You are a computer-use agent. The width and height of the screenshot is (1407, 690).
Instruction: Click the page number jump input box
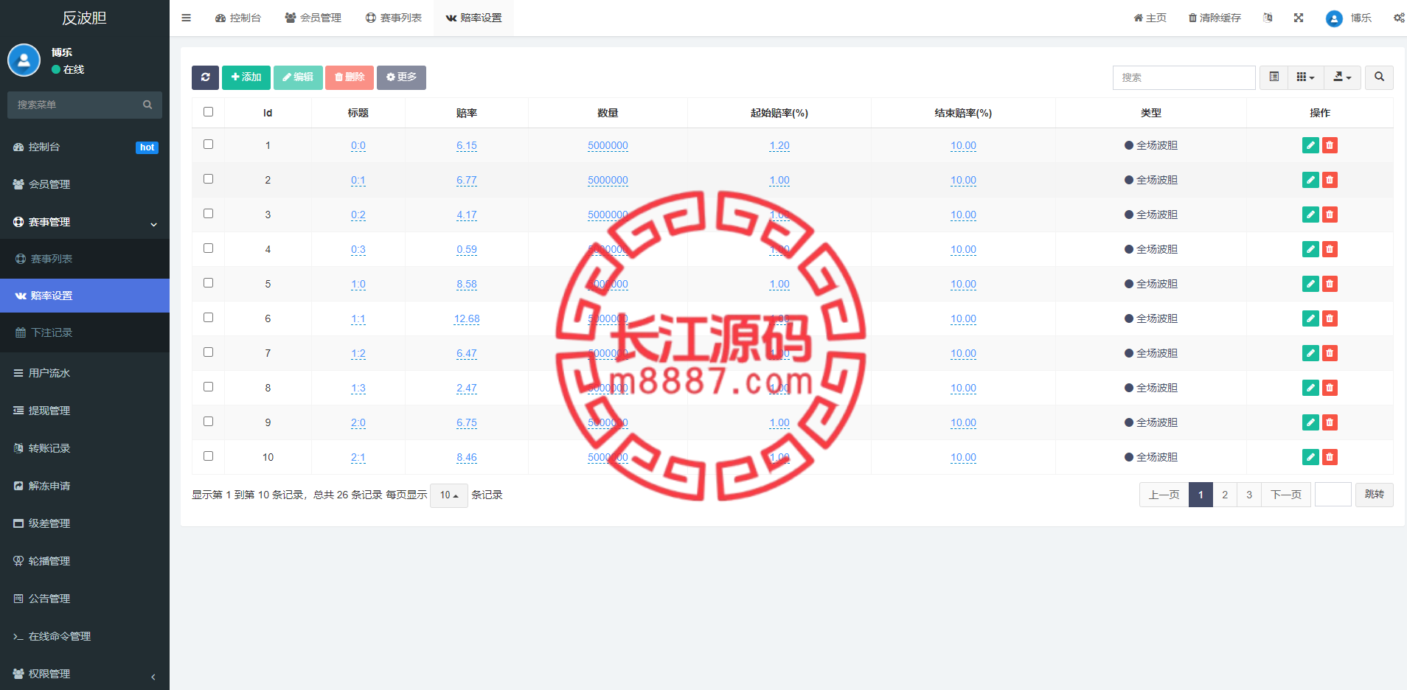tap(1333, 495)
